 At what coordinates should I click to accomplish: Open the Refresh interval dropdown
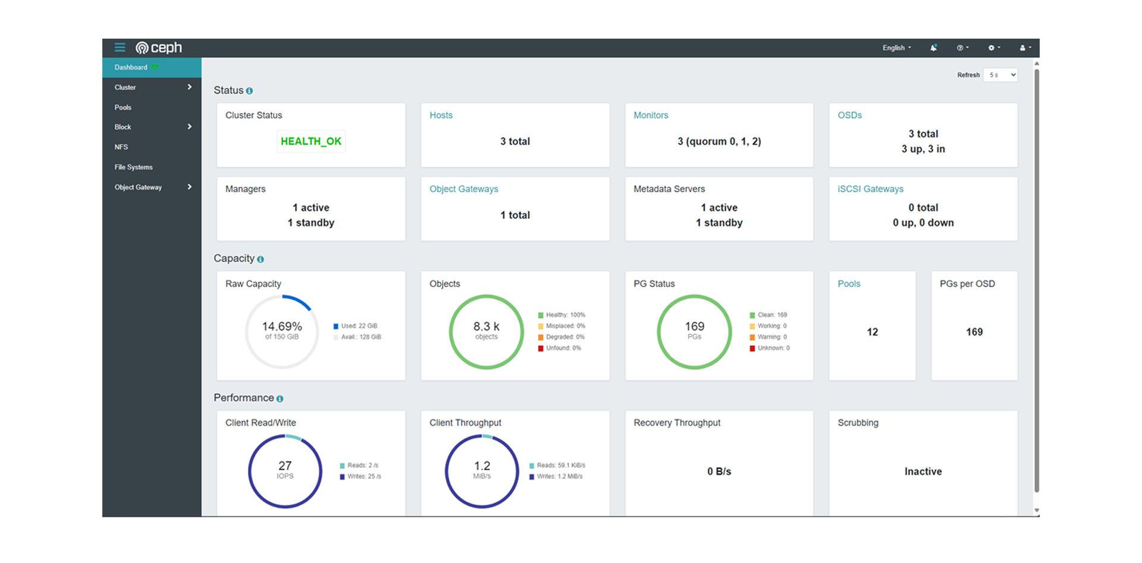(x=1000, y=75)
